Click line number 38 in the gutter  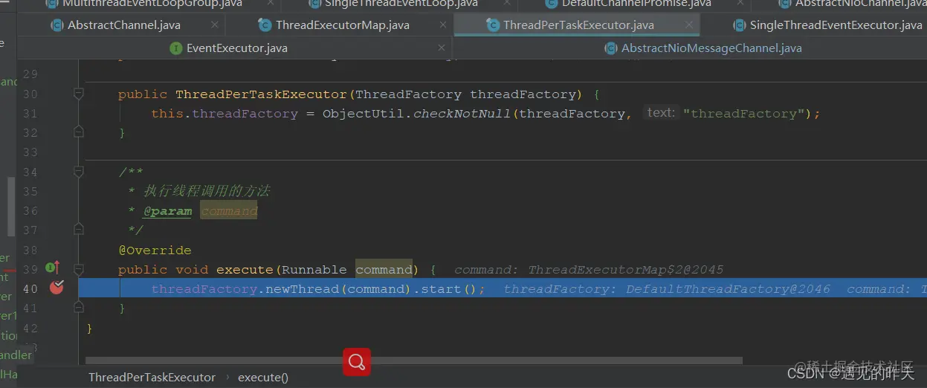tap(30, 250)
